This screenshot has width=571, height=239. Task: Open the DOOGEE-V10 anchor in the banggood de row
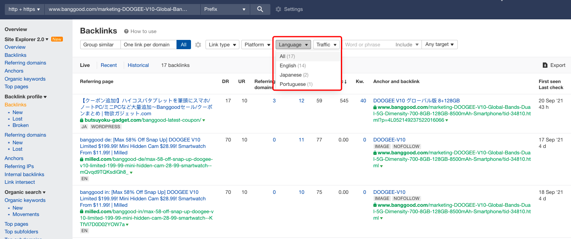(389, 140)
